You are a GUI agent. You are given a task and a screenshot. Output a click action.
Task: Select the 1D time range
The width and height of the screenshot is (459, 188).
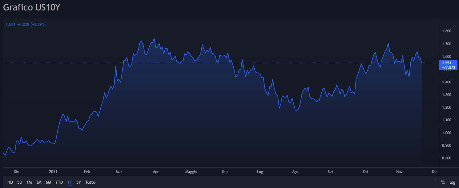[10, 182]
